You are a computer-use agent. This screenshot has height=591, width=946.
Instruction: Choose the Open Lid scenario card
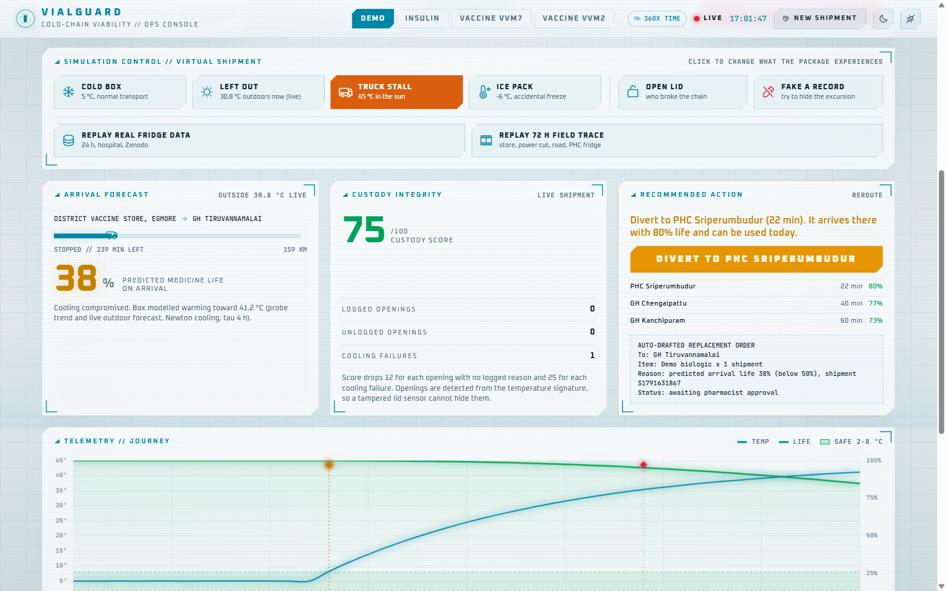click(x=683, y=92)
